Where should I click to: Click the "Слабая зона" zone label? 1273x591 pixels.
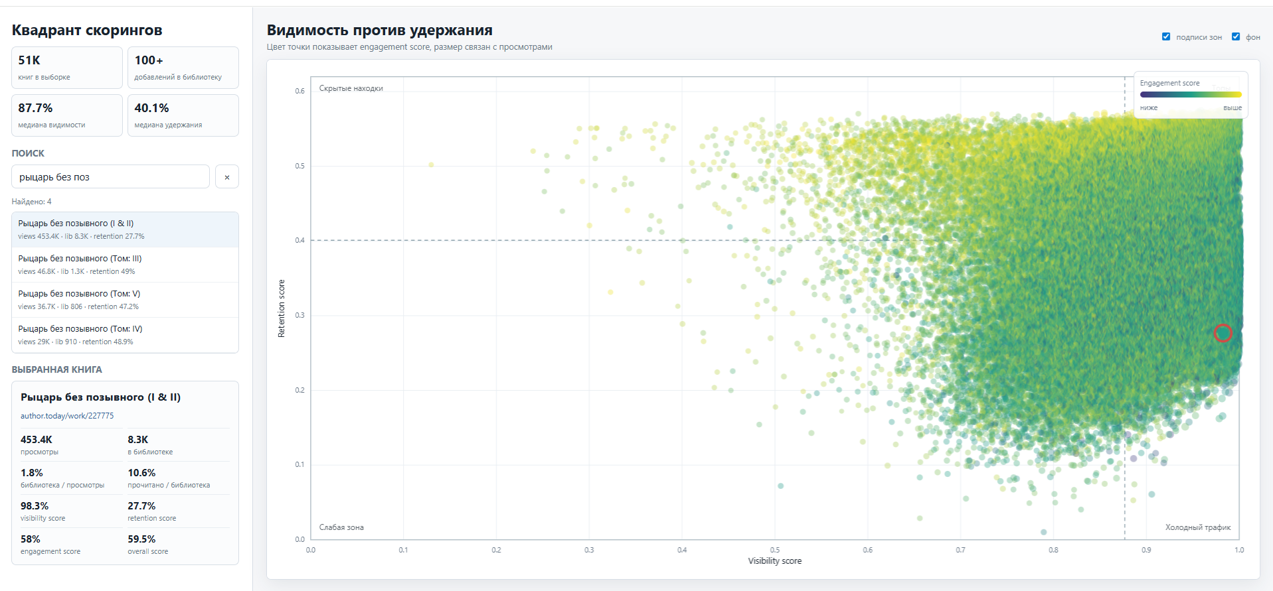coord(341,527)
